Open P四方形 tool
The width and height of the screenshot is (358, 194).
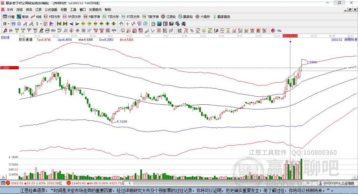[x=52, y=17]
